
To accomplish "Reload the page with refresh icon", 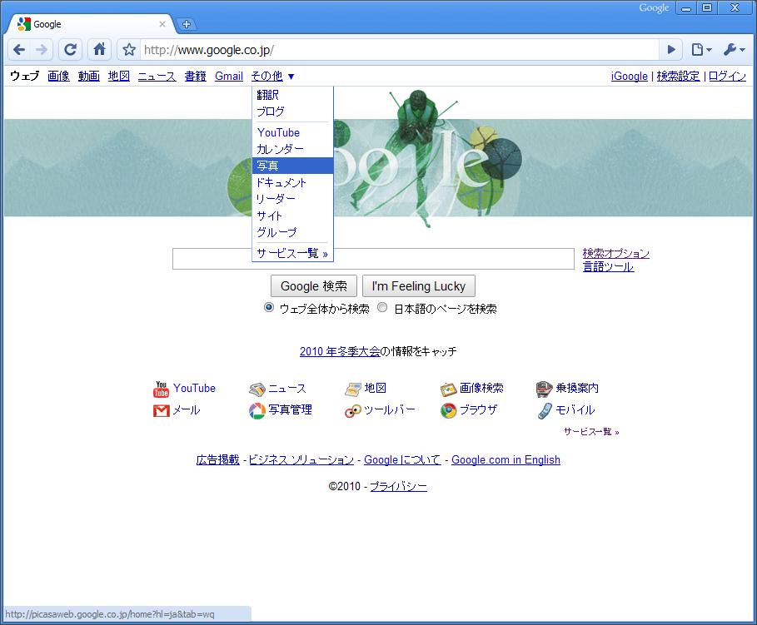I will [71, 50].
